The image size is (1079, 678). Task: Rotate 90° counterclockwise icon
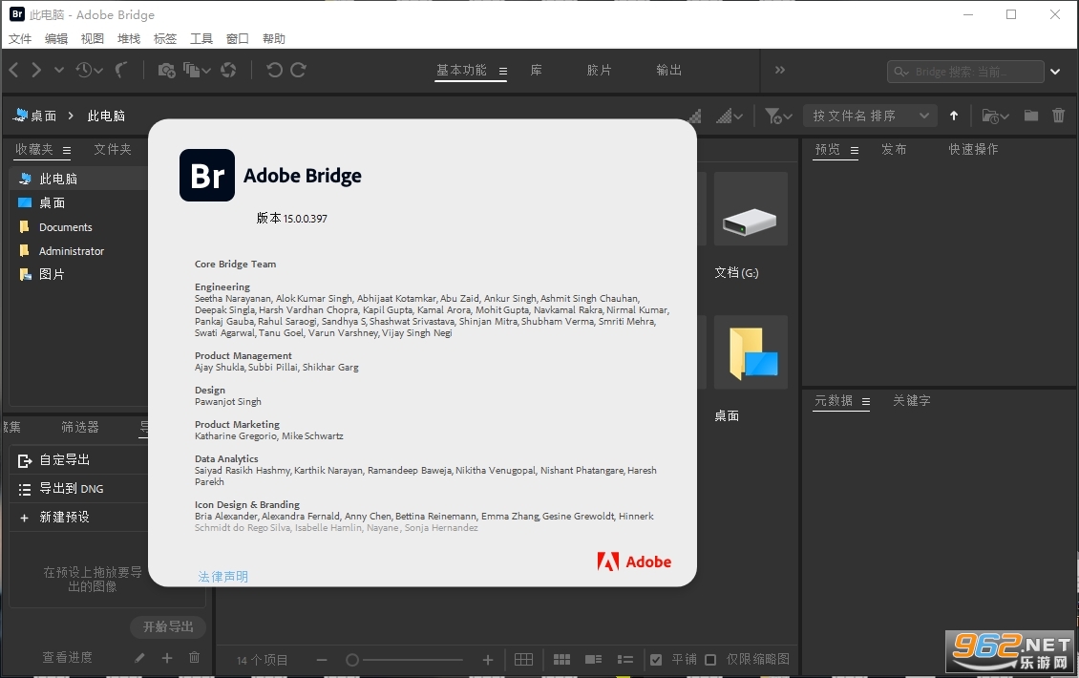coord(274,70)
